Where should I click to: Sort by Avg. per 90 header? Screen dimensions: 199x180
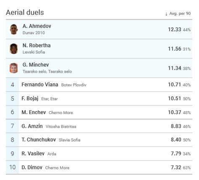(180, 13)
